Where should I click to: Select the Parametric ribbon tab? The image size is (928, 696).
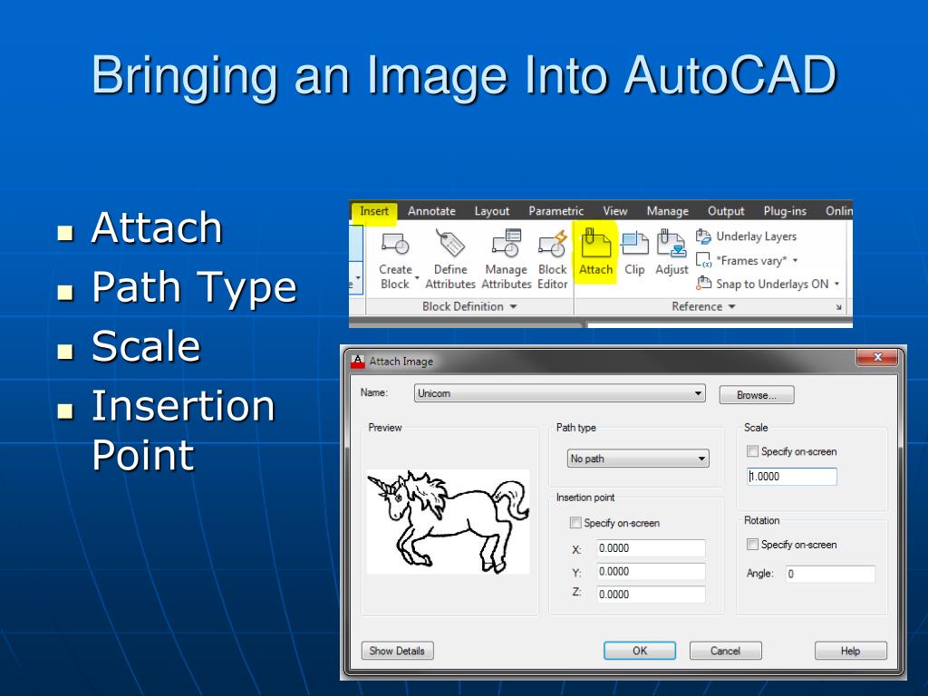coord(556,211)
